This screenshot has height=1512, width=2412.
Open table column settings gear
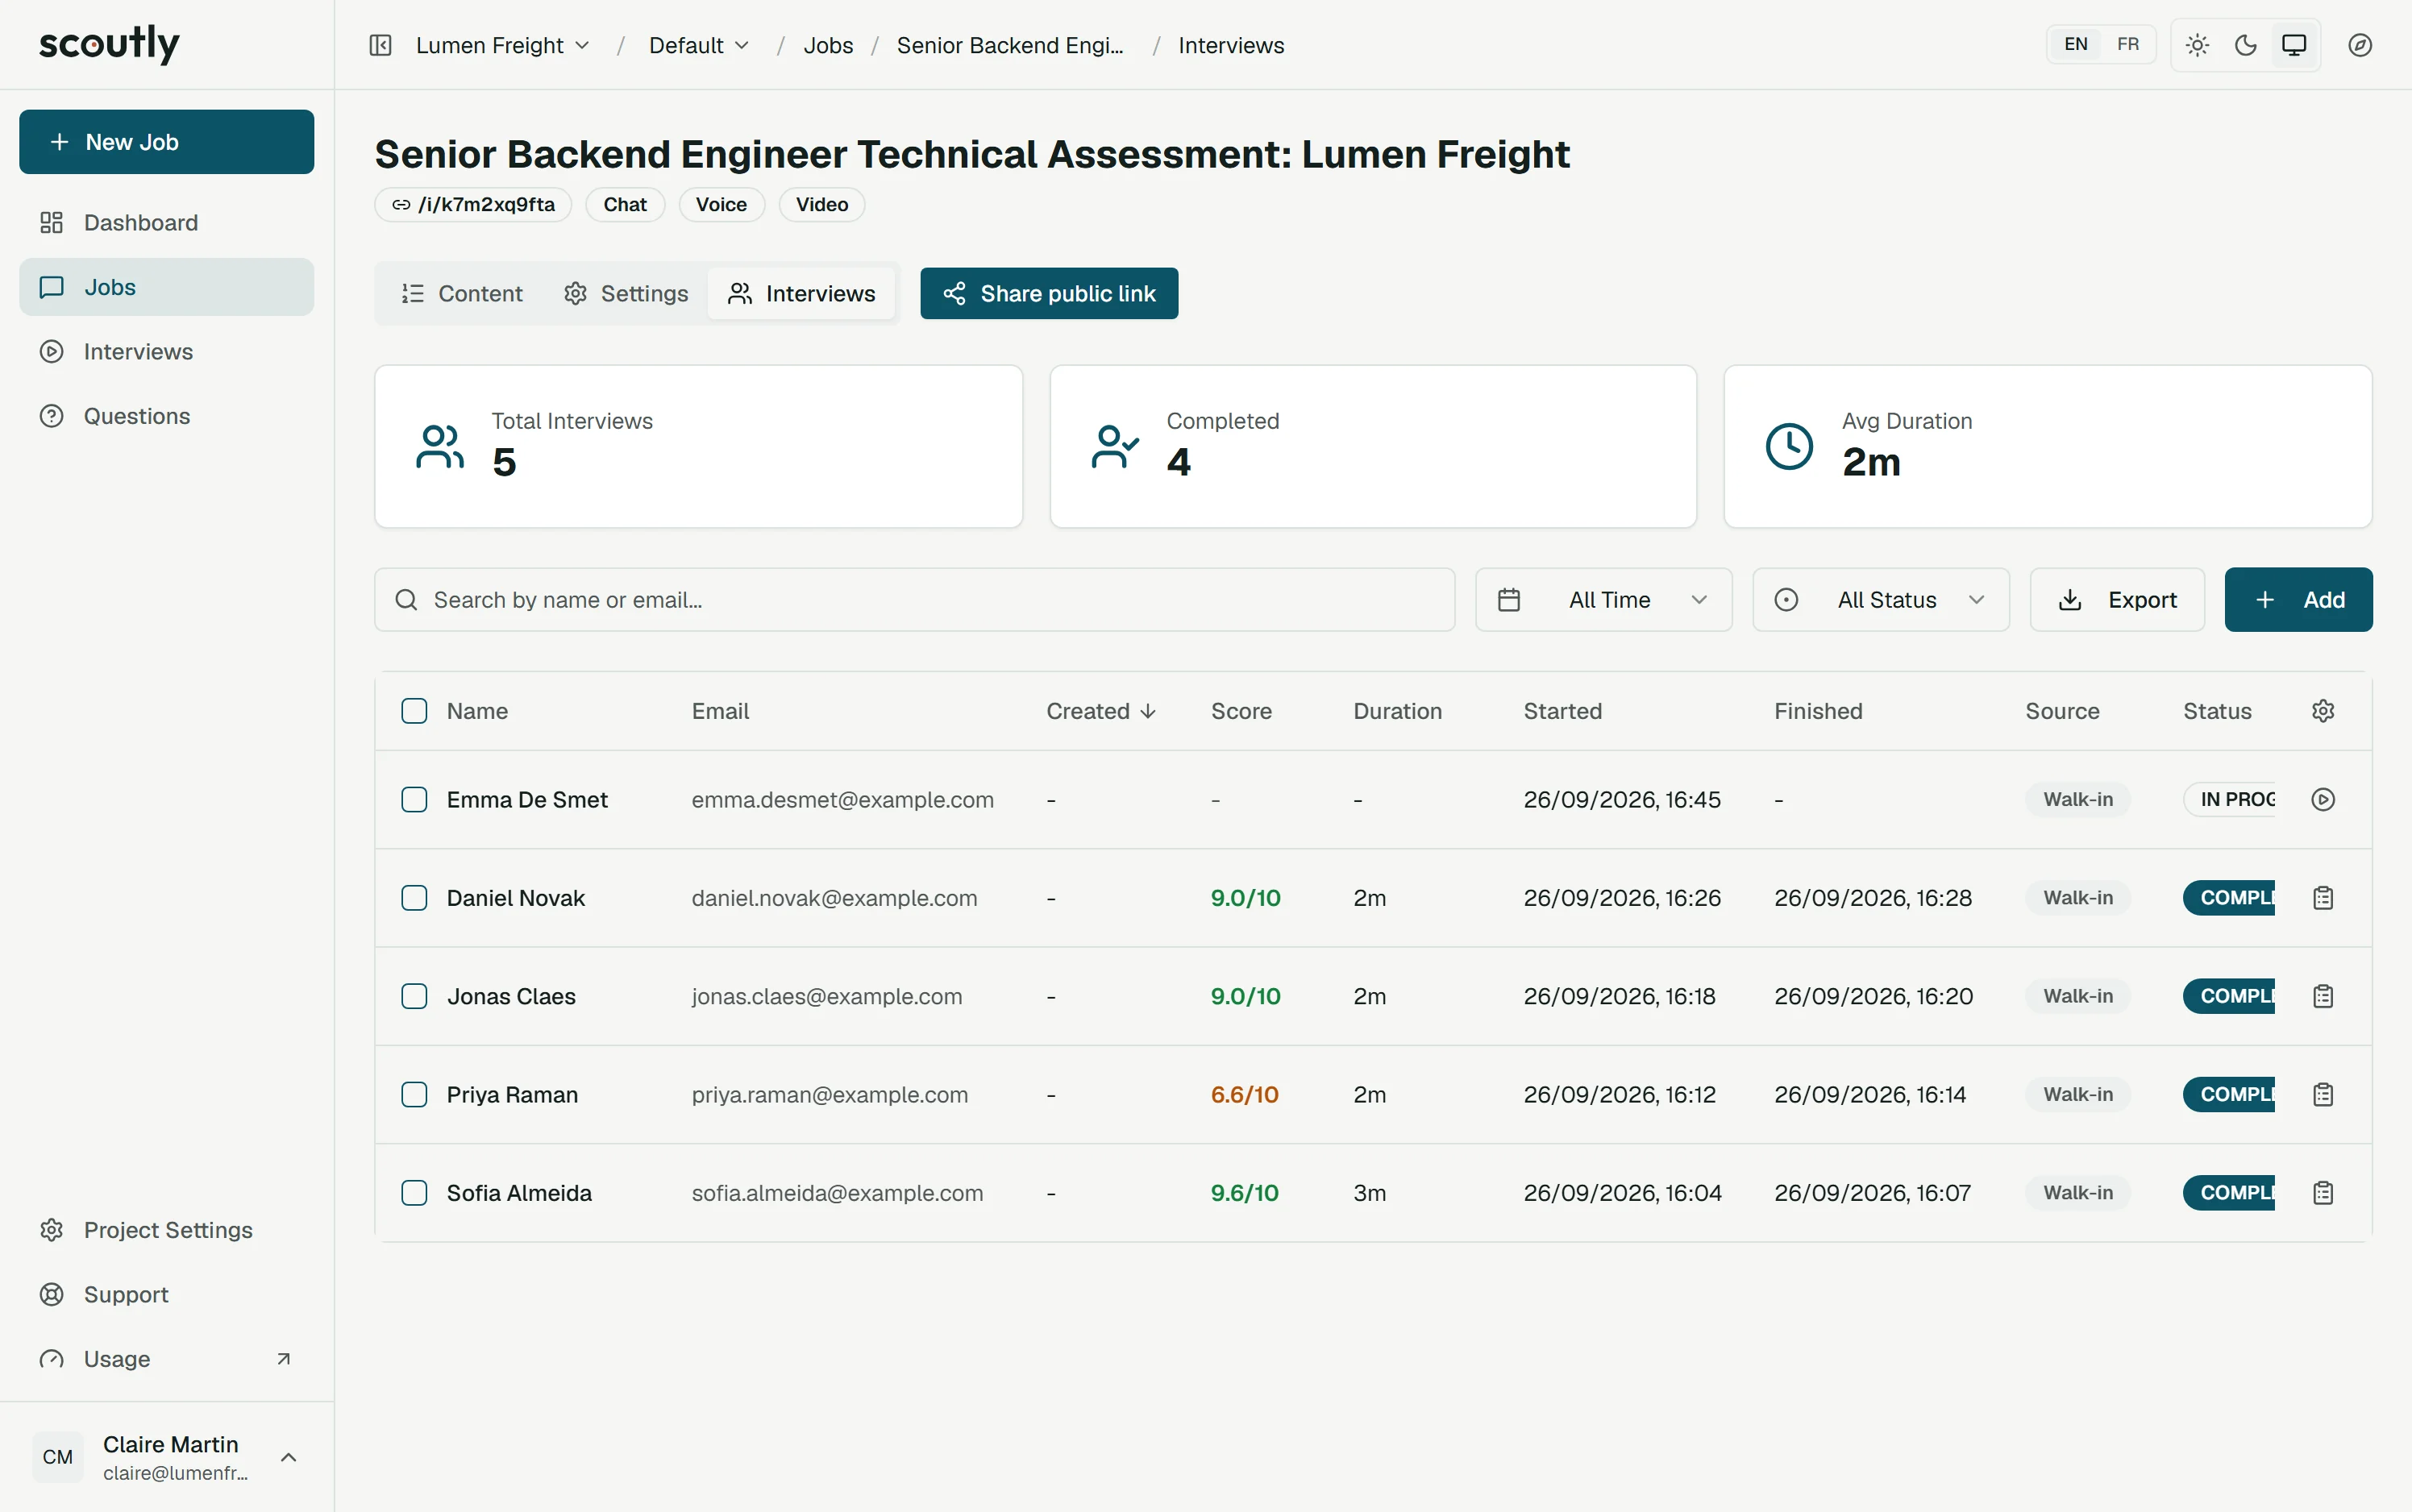tap(2323, 711)
